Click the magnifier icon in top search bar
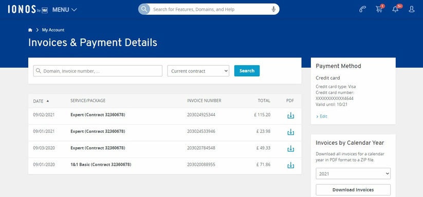 144,9
